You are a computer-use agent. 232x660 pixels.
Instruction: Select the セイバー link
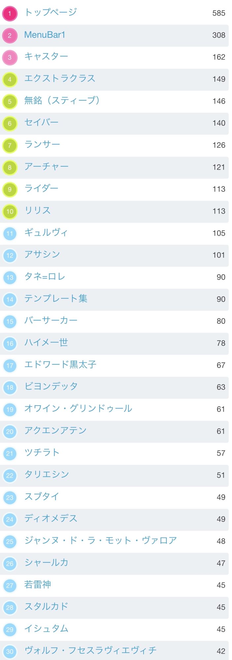point(41,122)
